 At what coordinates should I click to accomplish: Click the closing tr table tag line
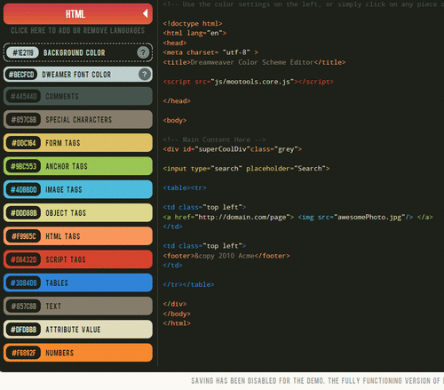pyautogui.click(x=188, y=284)
